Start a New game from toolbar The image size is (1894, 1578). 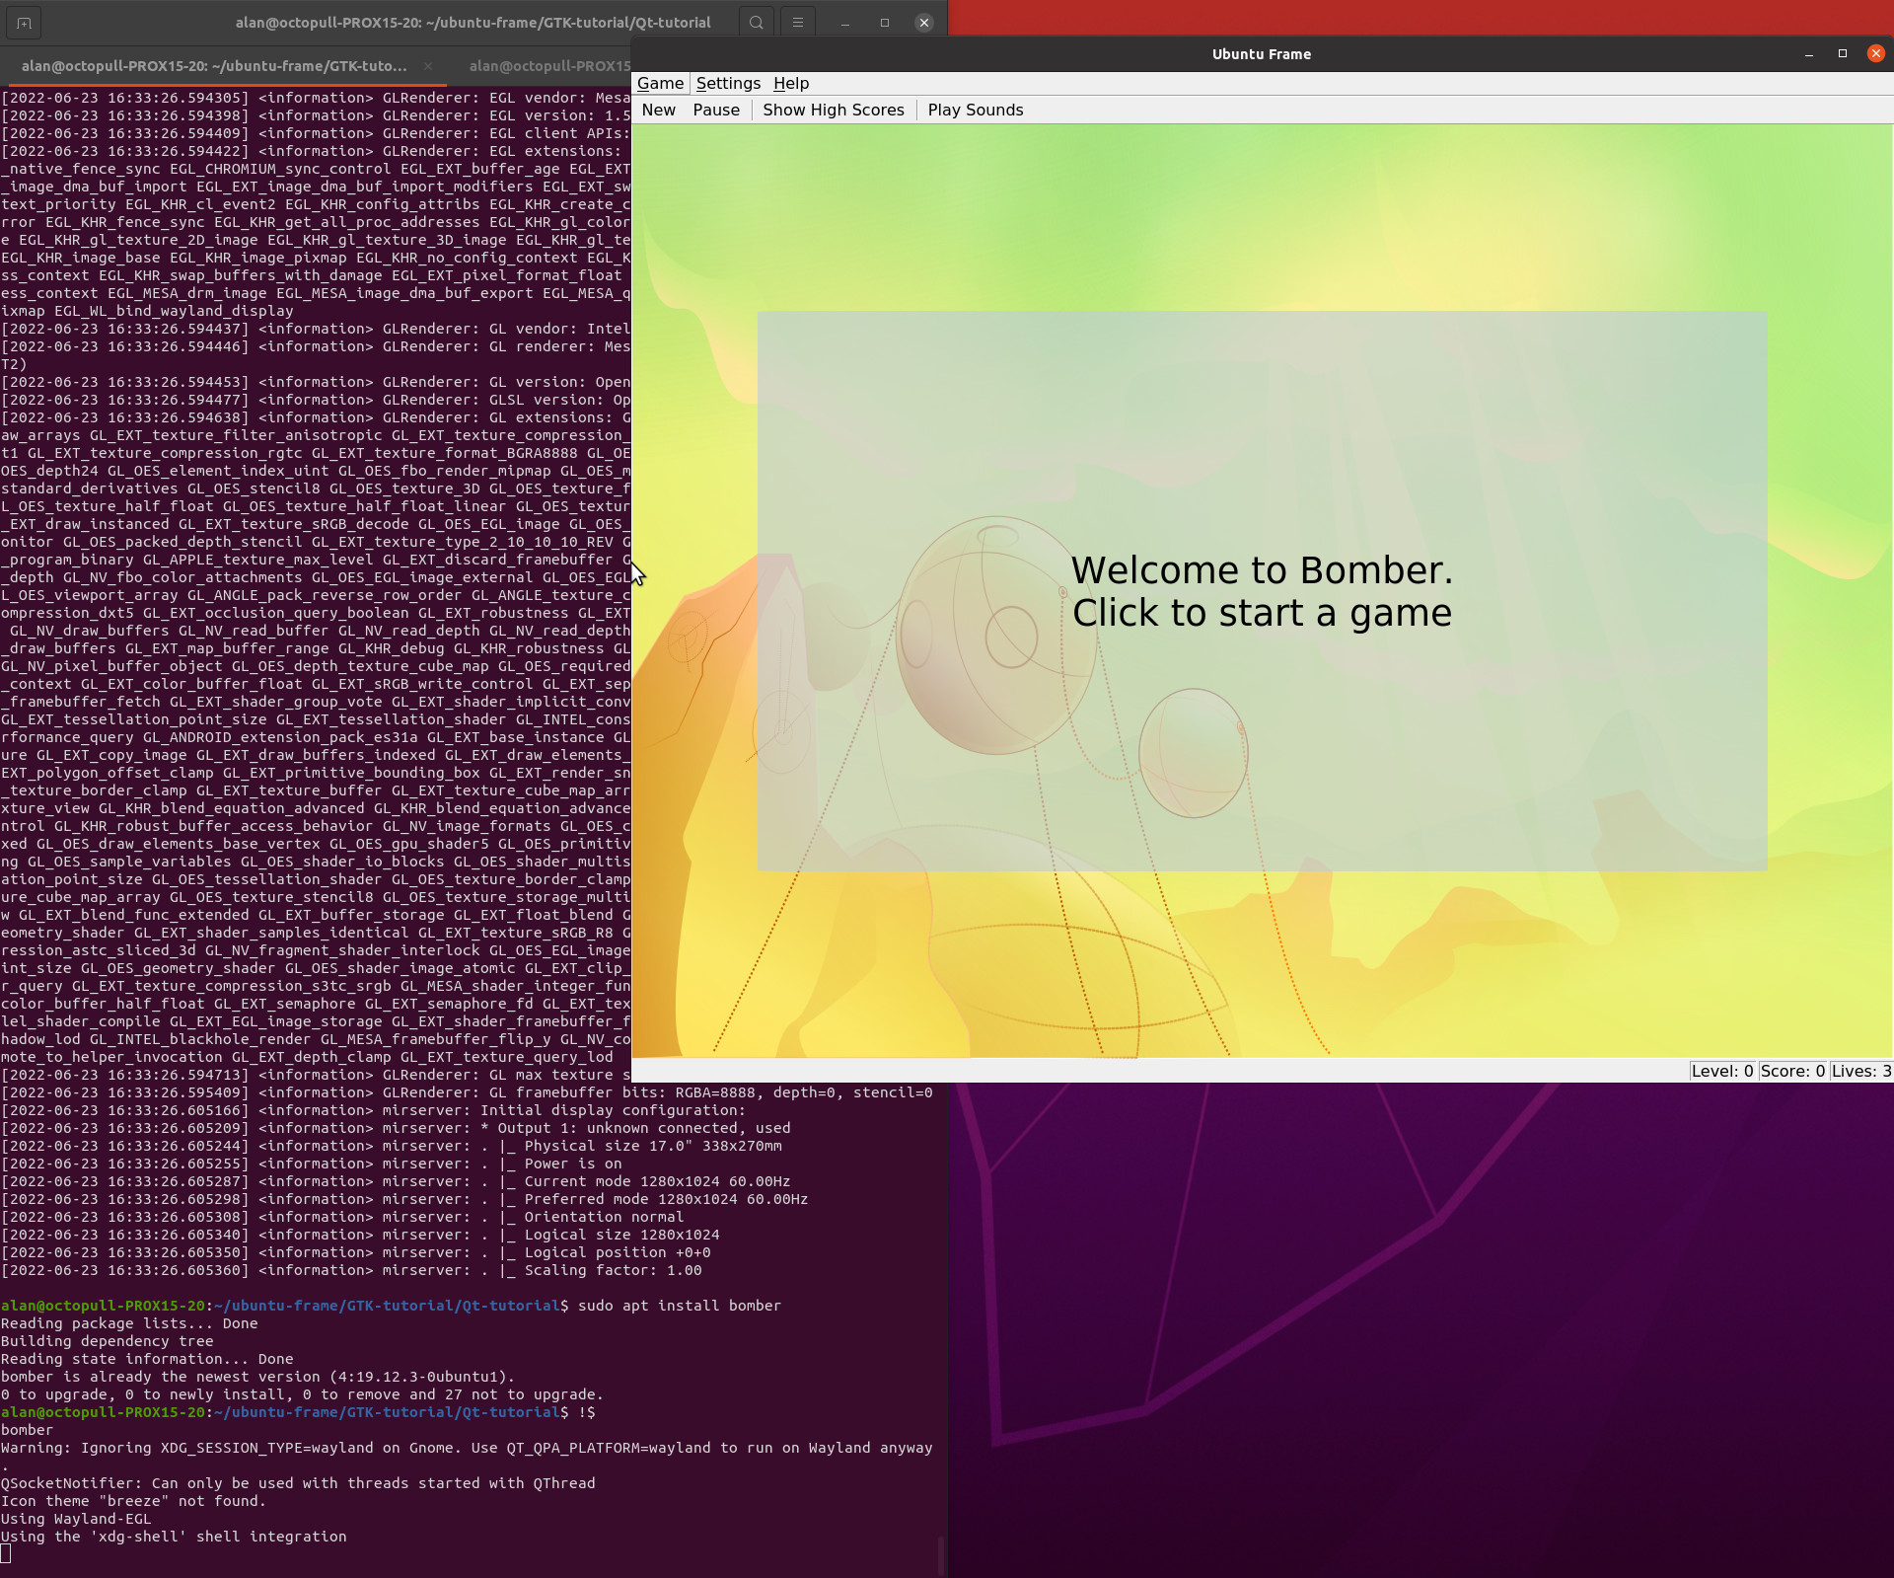pos(658,110)
